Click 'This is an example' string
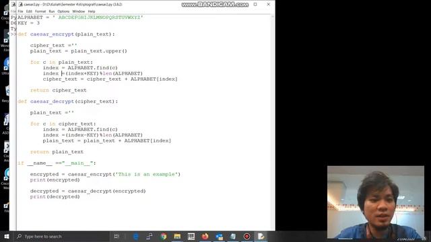Screen dimensions: 431x242 coord(147,174)
